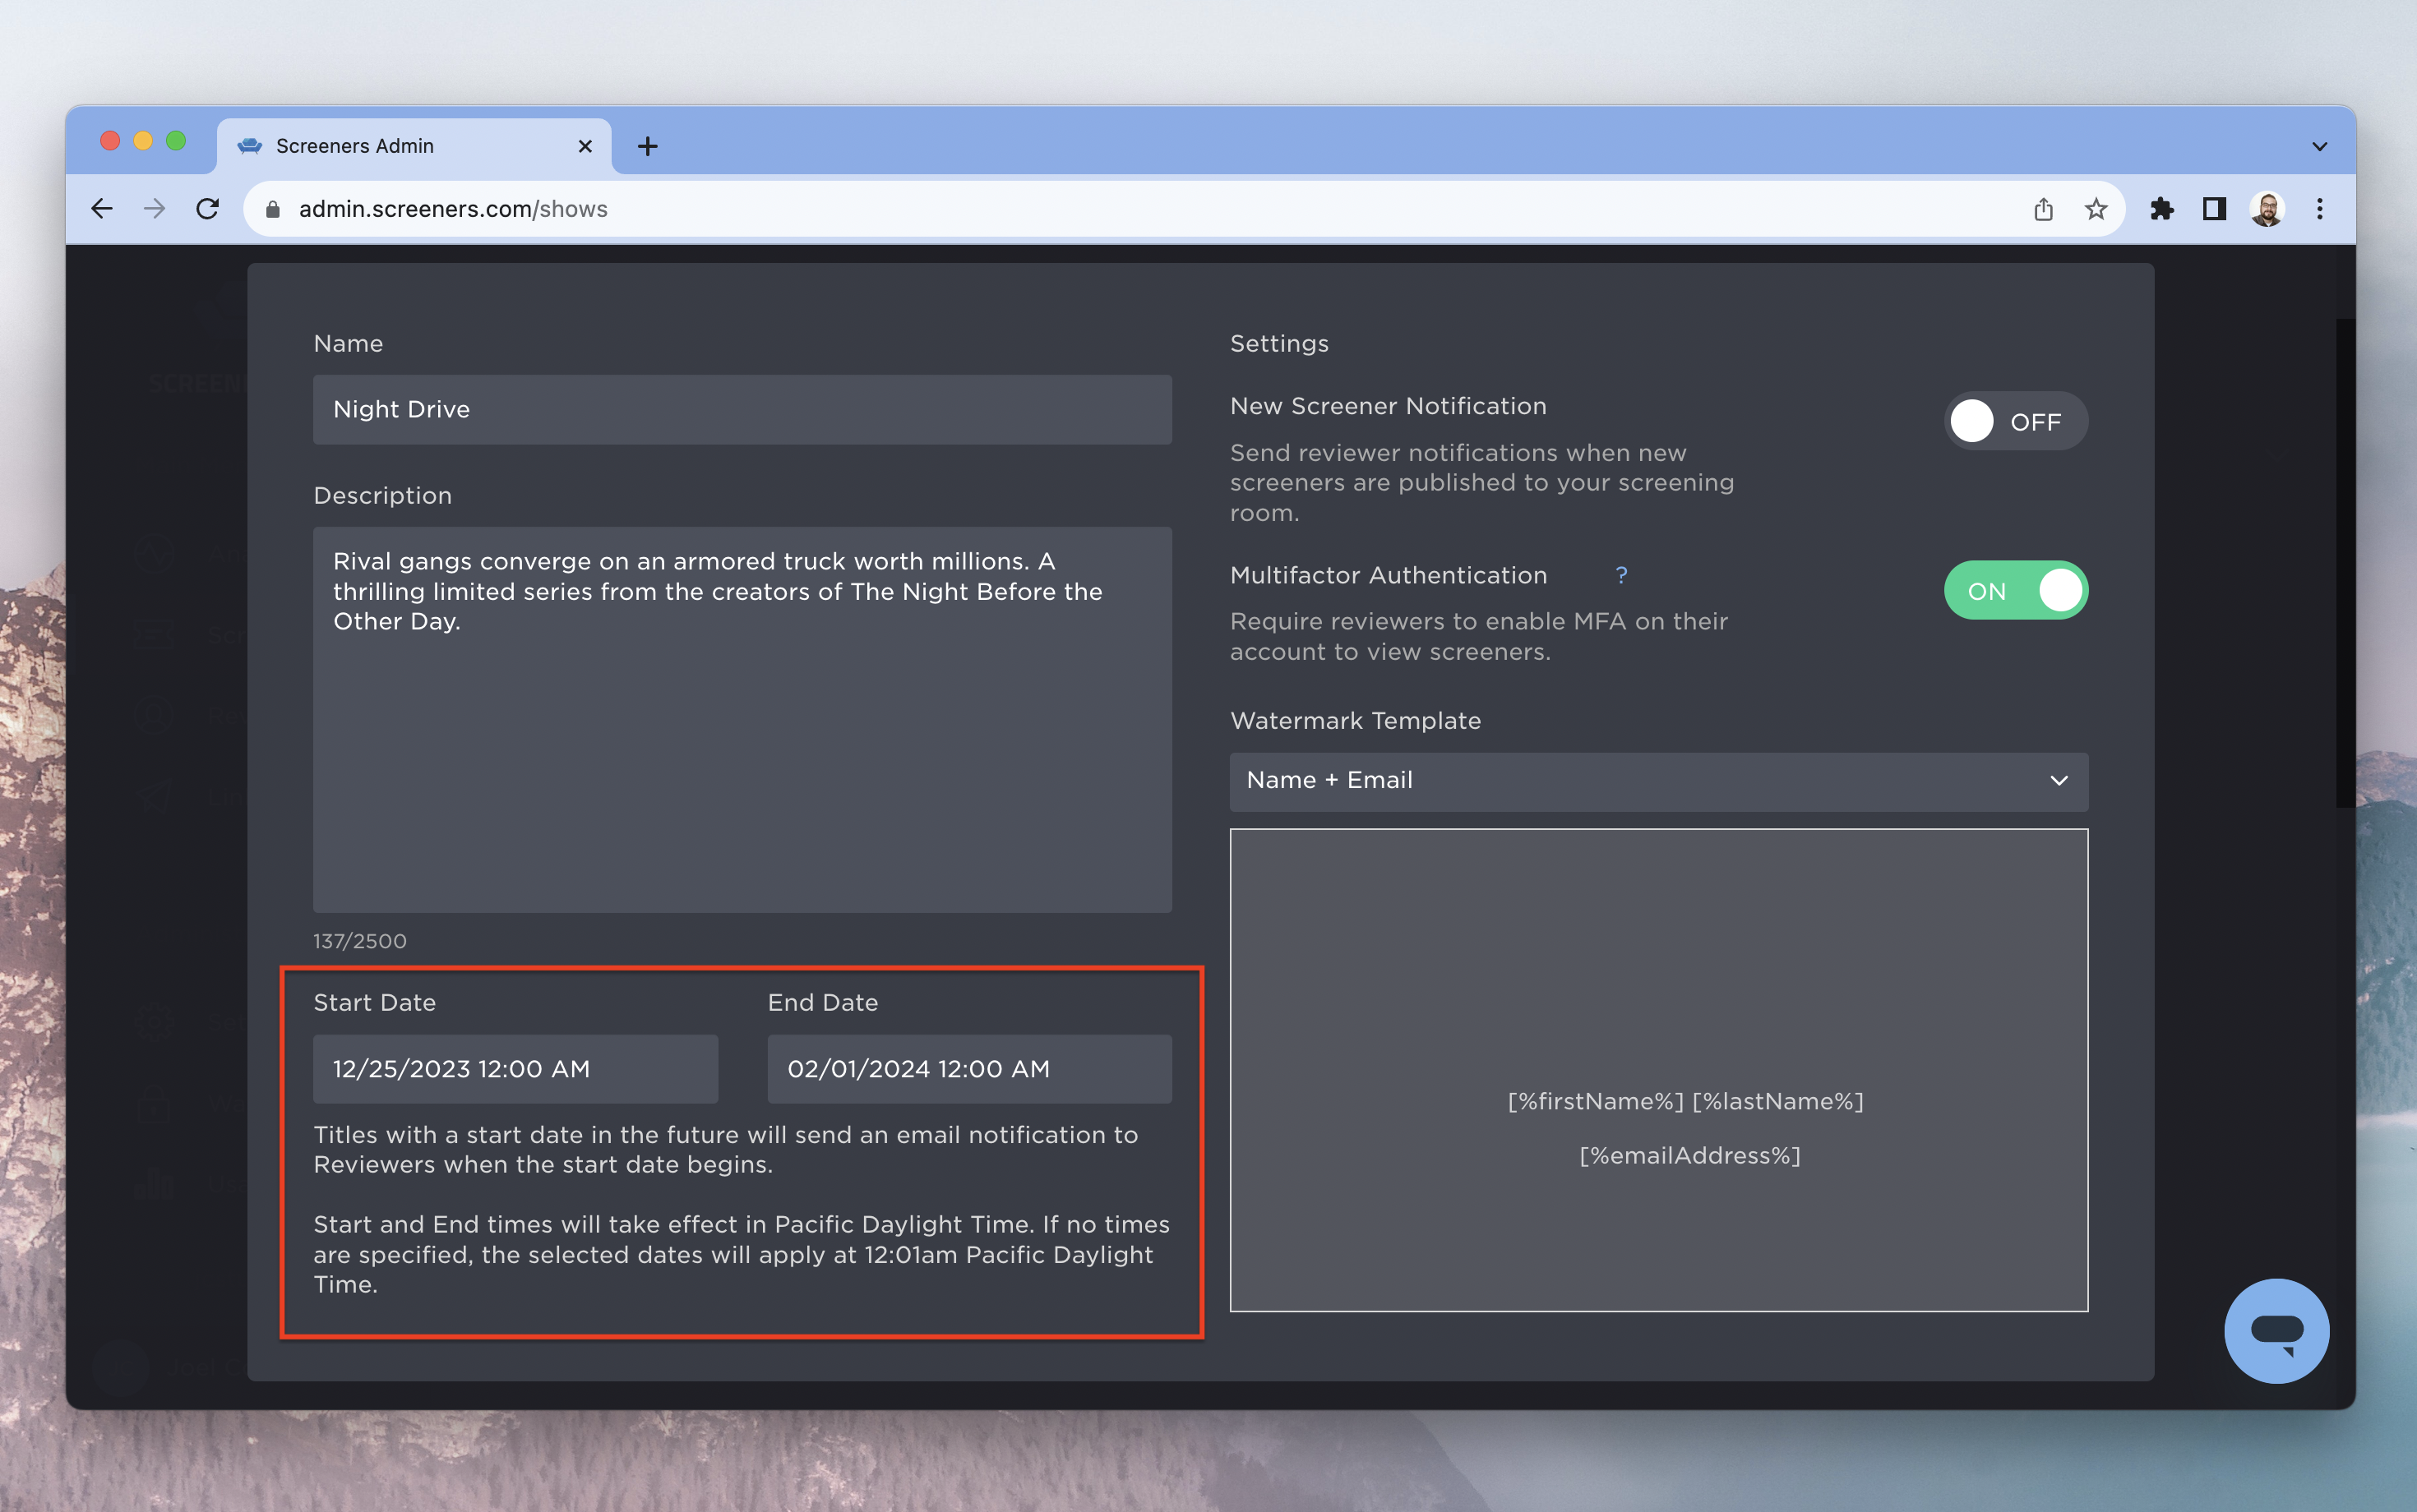The image size is (2417, 1512).
Task: Click the "End Date" label
Action: [x=822, y=1002]
